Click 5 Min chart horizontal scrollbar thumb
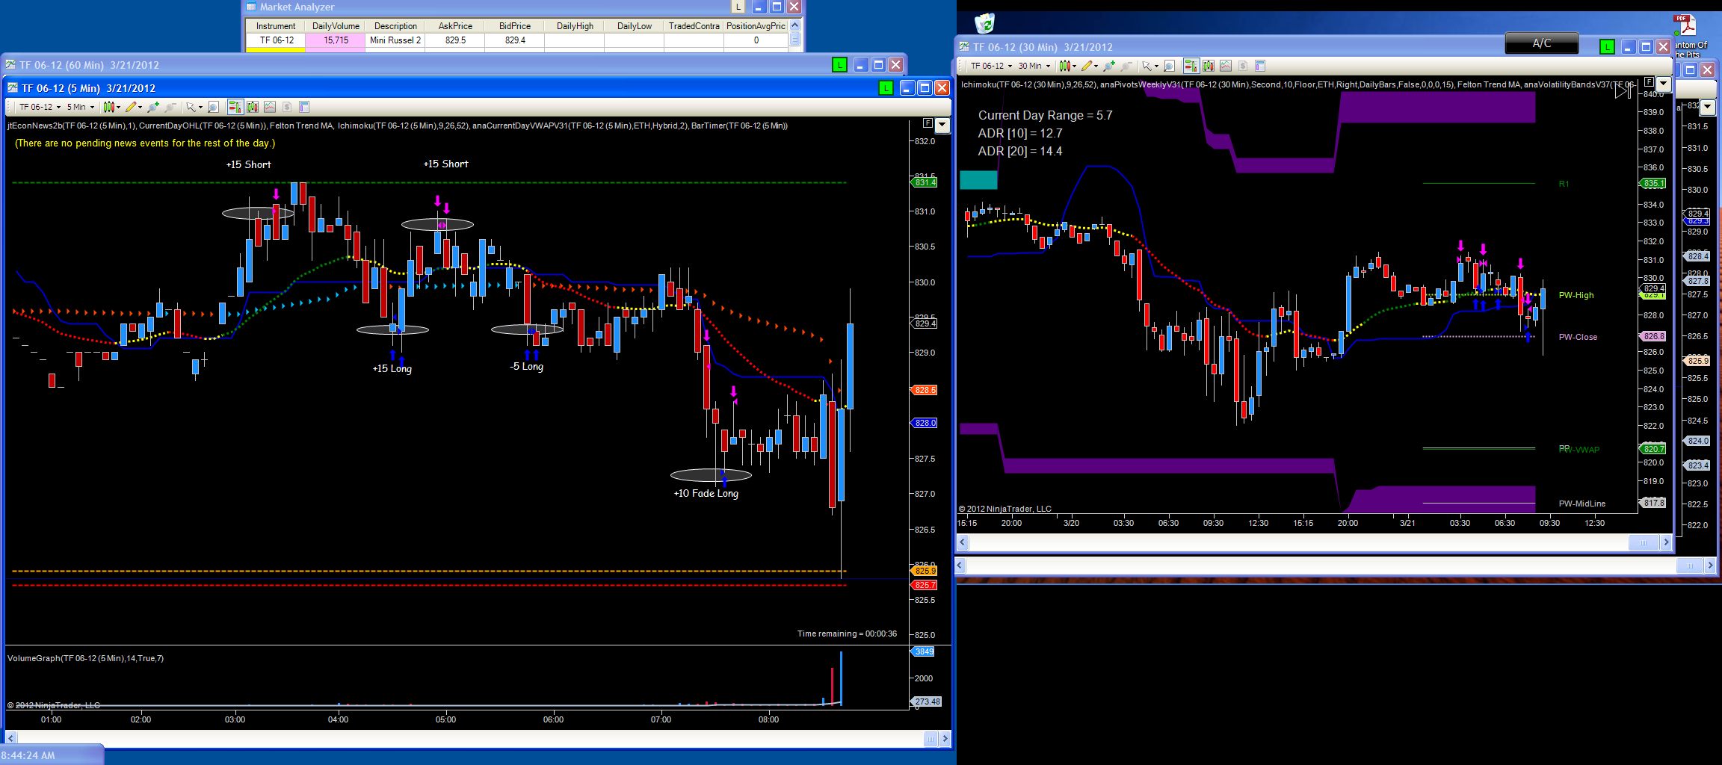This screenshot has height=765, width=1722. click(x=930, y=739)
